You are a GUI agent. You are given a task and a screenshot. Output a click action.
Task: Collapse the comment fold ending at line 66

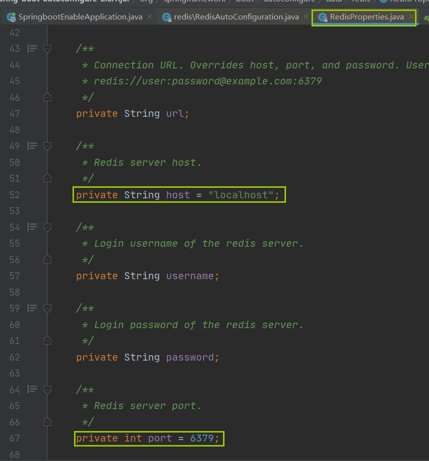pyautogui.click(x=47, y=422)
